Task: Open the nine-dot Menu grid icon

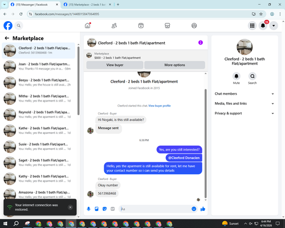Action: tap(252, 26)
